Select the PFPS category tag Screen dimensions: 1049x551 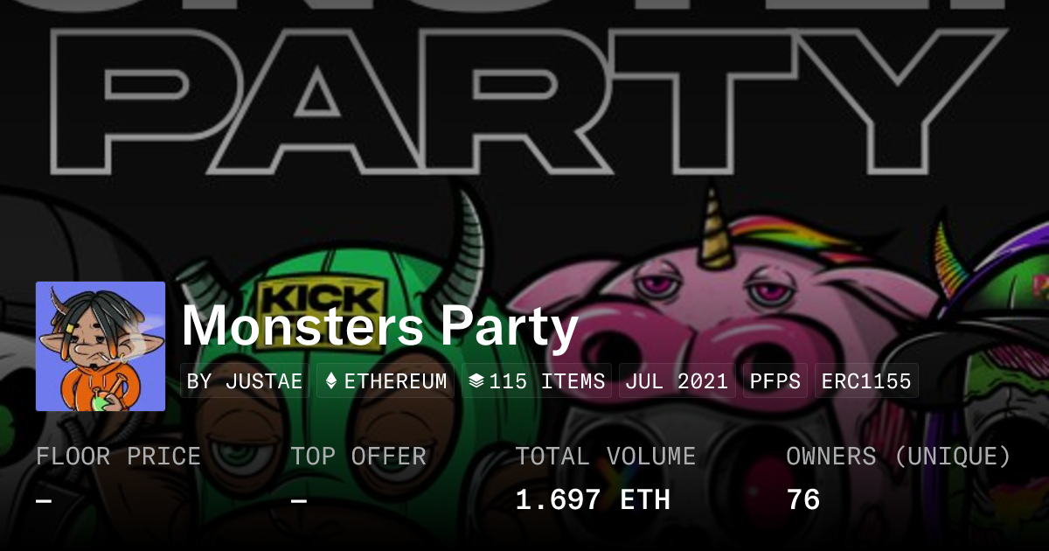click(775, 381)
